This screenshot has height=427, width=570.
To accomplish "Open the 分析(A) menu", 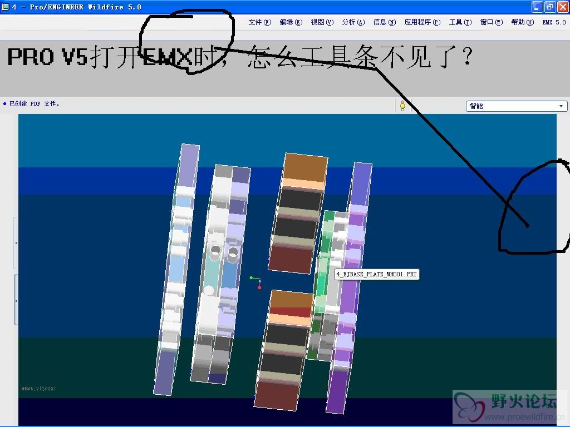I will pos(353,22).
